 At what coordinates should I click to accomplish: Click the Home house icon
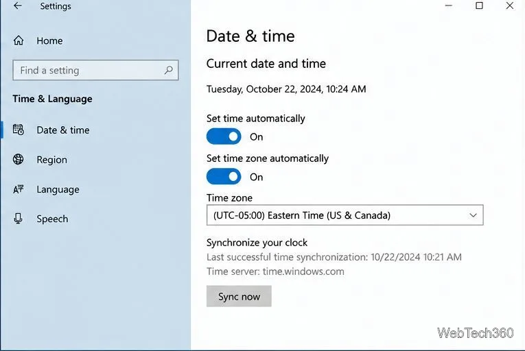[19, 40]
